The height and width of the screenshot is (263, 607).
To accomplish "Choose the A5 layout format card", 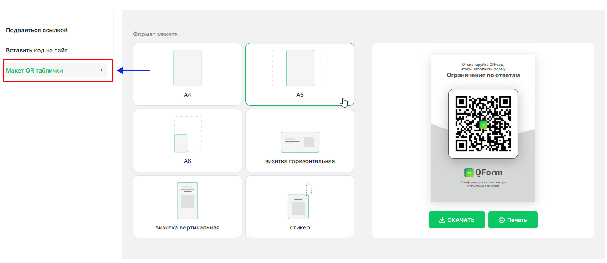I will 300,74.
